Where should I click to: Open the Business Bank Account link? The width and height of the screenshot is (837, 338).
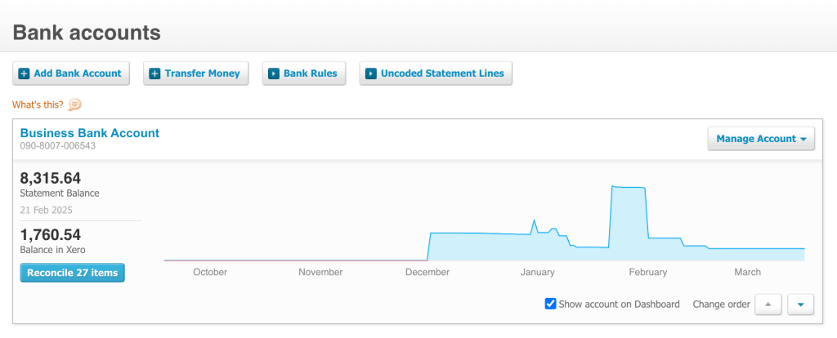click(90, 133)
